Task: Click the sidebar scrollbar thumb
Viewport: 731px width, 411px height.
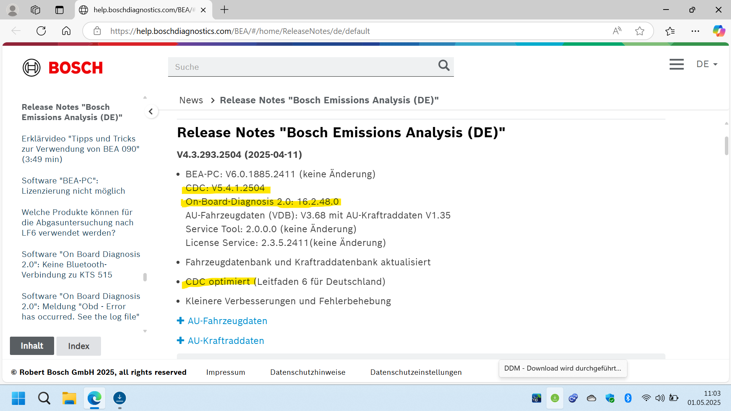Action: pyautogui.click(x=145, y=277)
